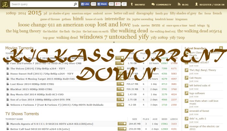Viewport: 227px width, 131px height.
Task: Open the 'yify 720p' tag
Action: coord(177,38)
